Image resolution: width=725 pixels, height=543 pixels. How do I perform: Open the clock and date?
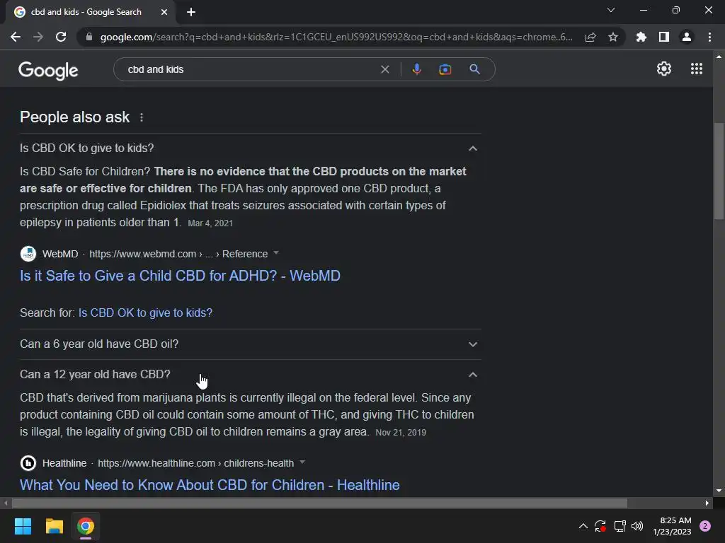pos(672,526)
